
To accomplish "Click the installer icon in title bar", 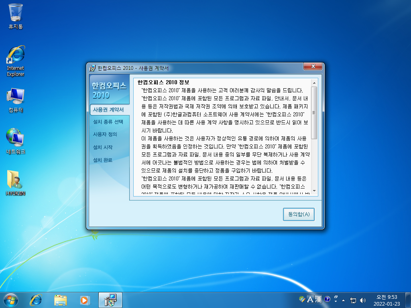I will pyautogui.click(x=92, y=68).
